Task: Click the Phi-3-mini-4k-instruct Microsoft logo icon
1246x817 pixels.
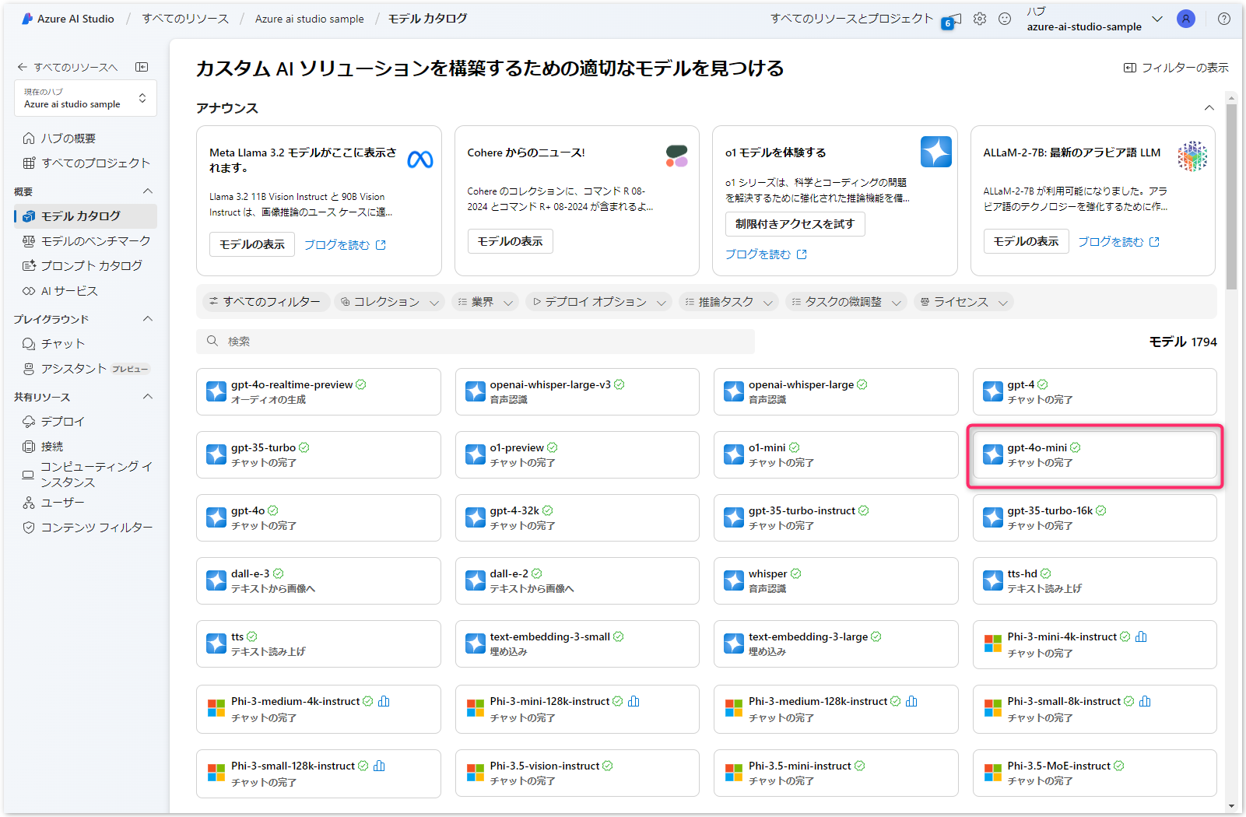Action: point(993,643)
